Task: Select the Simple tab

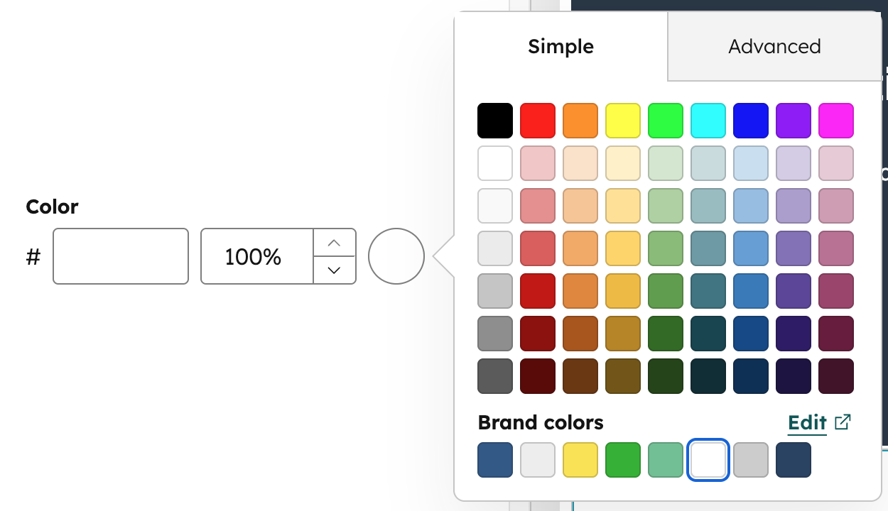Action: pos(561,47)
